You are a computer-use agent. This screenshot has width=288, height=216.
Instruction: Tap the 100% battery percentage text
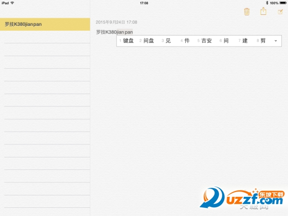(274, 3)
